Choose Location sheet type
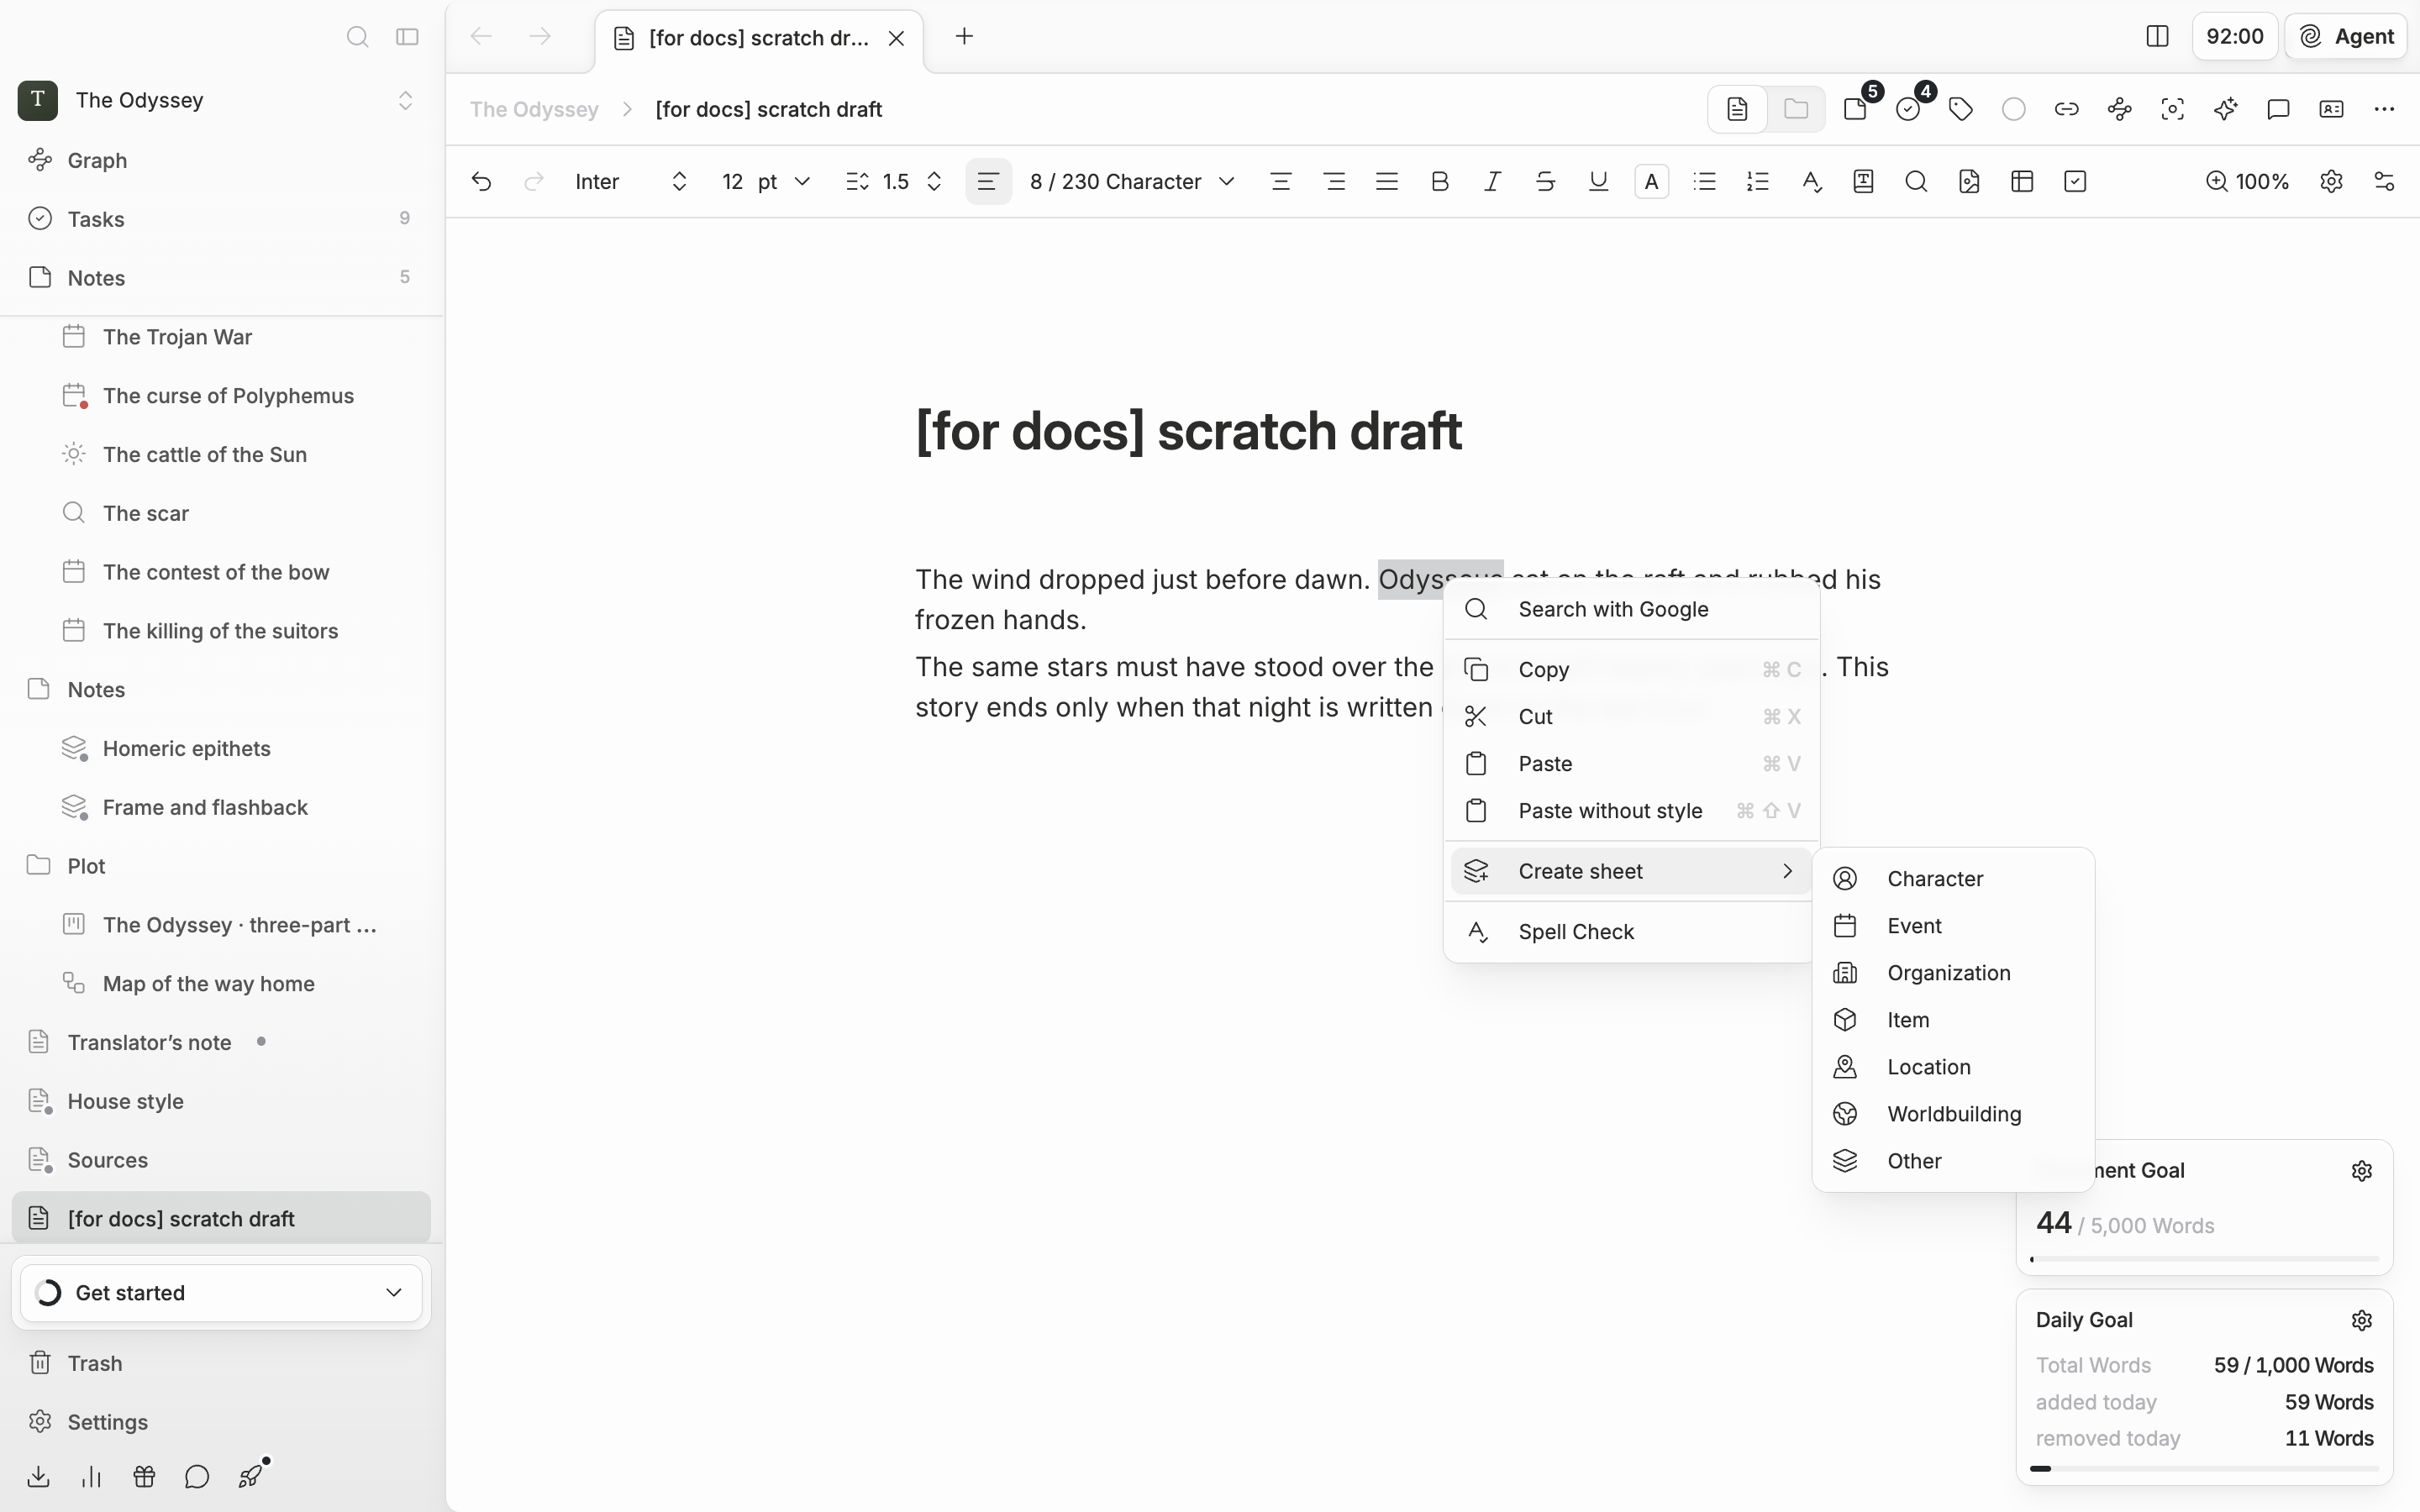 click(x=1952, y=1066)
